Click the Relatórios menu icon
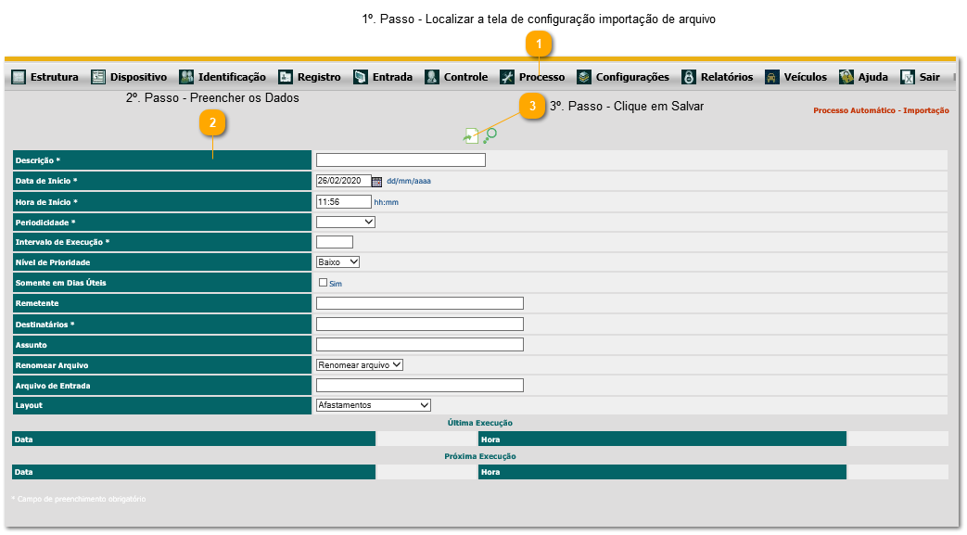This screenshot has width=967, height=535. (x=688, y=77)
